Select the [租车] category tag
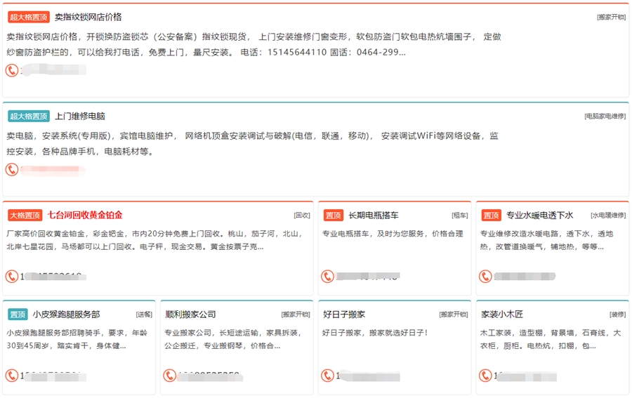The width and height of the screenshot is (632, 398). coord(459,215)
